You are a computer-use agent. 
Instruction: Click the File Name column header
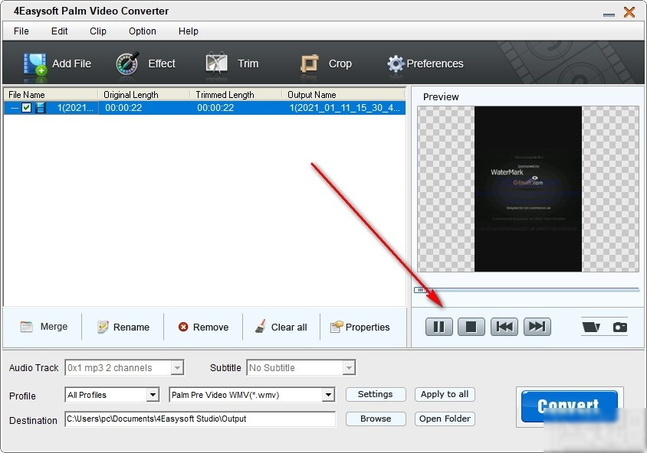pos(51,95)
